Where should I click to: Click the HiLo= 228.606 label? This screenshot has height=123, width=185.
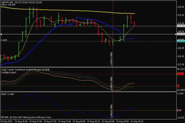pyautogui.click(x=8, y=5)
